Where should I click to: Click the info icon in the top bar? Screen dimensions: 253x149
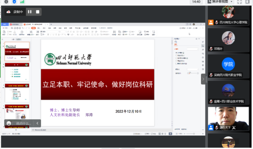click(x=6, y=2)
